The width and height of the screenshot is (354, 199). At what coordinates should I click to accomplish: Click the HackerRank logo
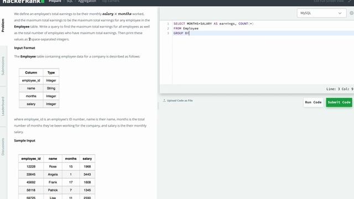[x=23, y=1]
